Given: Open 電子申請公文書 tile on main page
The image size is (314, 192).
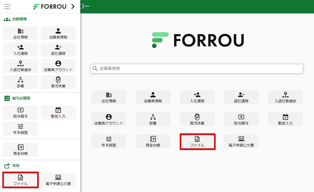Looking at the screenshot, I should (x=241, y=141).
